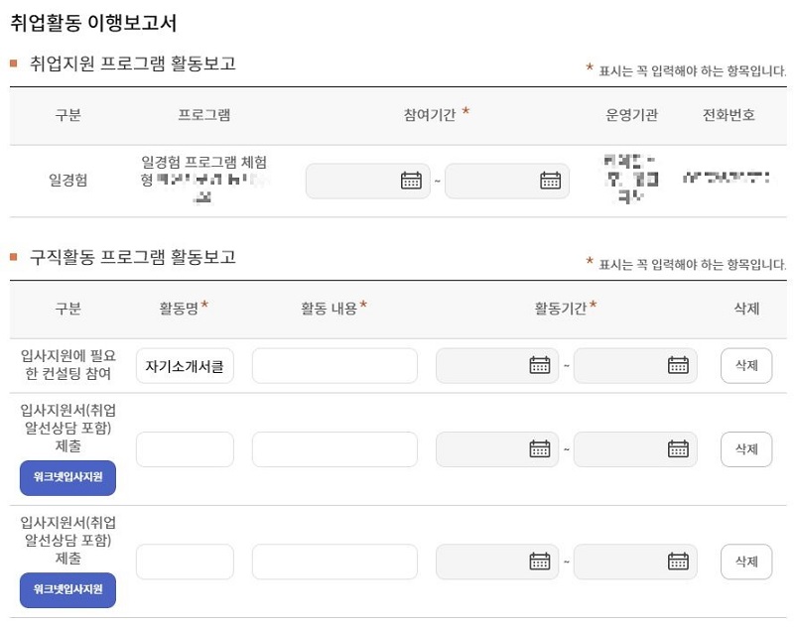Image resolution: width=794 pixels, height=627 pixels.
Task: Click 운영기관 column header
Action: (x=632, y=115)
